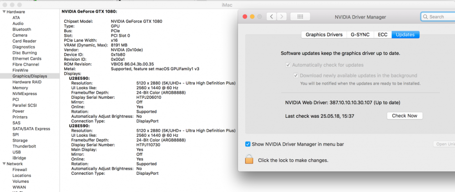Select NVMExpress entry

25,94
